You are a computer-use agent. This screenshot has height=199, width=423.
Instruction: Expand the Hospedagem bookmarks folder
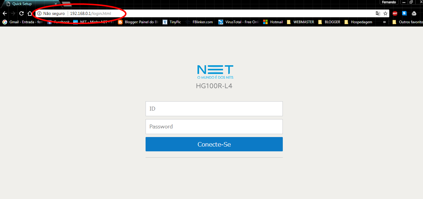click(358, 22)
